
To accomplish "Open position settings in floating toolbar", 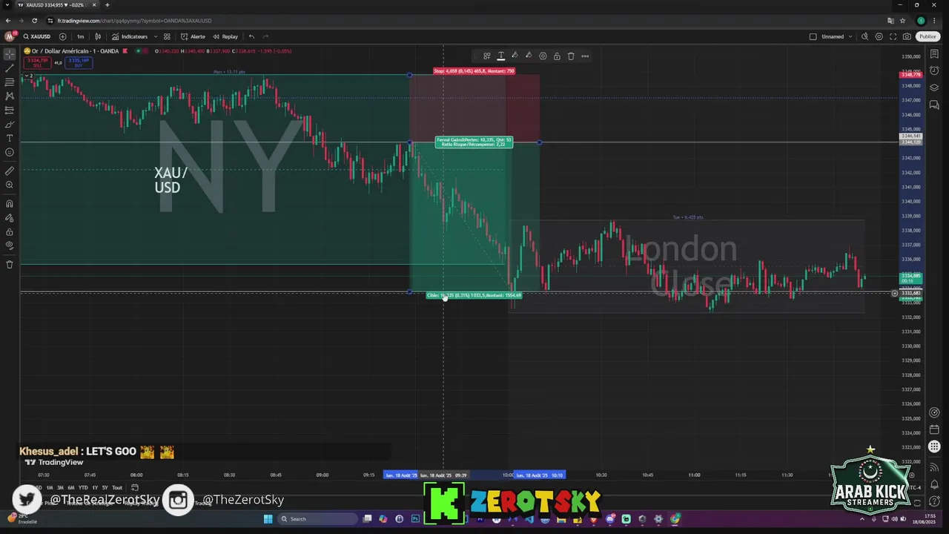I will [x=543, y=56].
